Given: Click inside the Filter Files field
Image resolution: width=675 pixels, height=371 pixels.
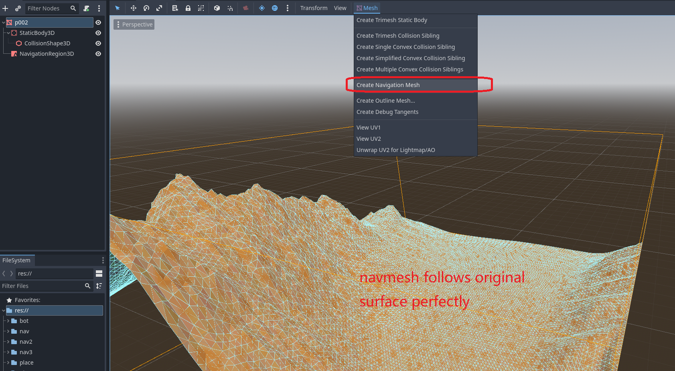Looking at the screenshot, I should click(x=44, y=286).
